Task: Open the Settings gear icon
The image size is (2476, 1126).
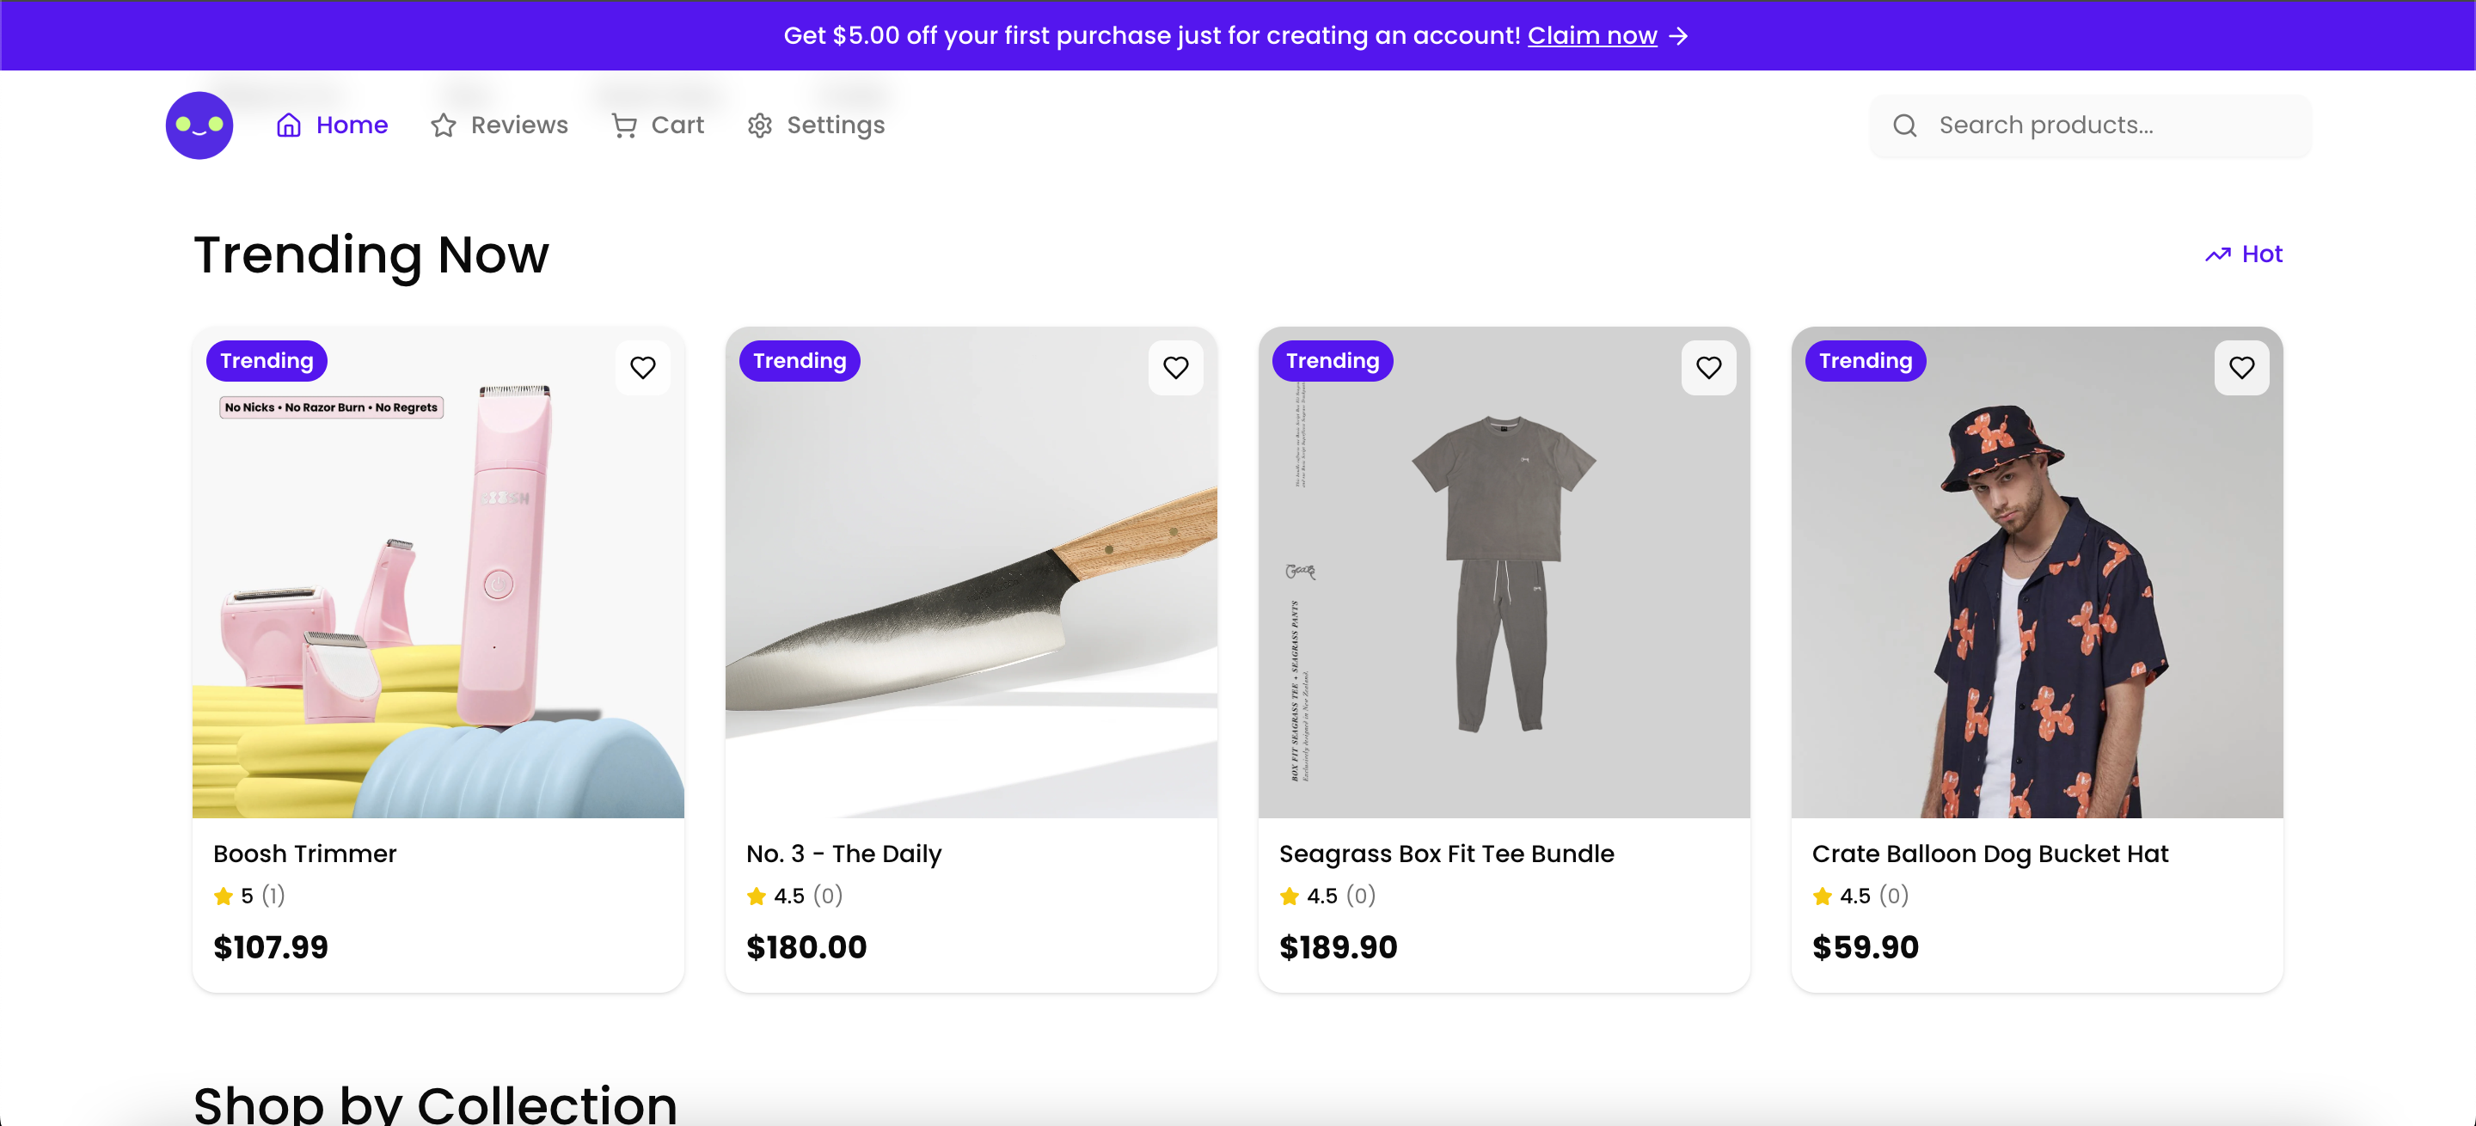Action: pyautogui.click(x=759, y=125)
